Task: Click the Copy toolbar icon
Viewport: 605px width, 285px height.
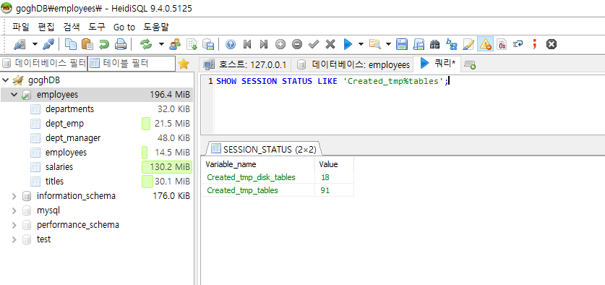Action: (x=71, y=44)
